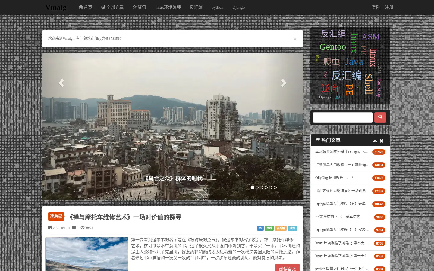This screenshot has height=271, width=434.
Task: Close the 热门文章 panel
Action: coord(382,141)
